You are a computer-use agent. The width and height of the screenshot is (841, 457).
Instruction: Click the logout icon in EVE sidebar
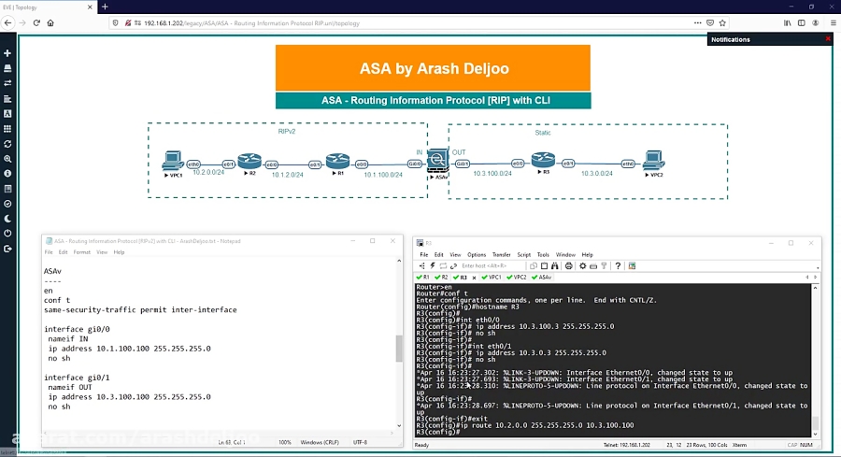click(7, 249)
